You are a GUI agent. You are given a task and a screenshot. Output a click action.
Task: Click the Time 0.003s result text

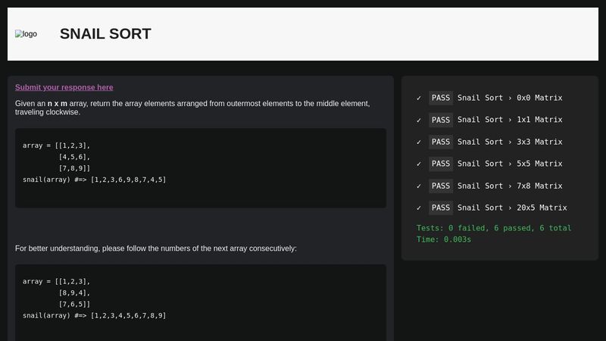[x=444, y=239]
